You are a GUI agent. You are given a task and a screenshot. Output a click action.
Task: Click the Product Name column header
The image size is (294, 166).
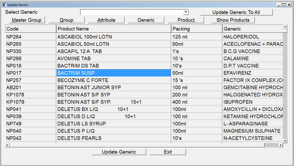pos(114,29)
